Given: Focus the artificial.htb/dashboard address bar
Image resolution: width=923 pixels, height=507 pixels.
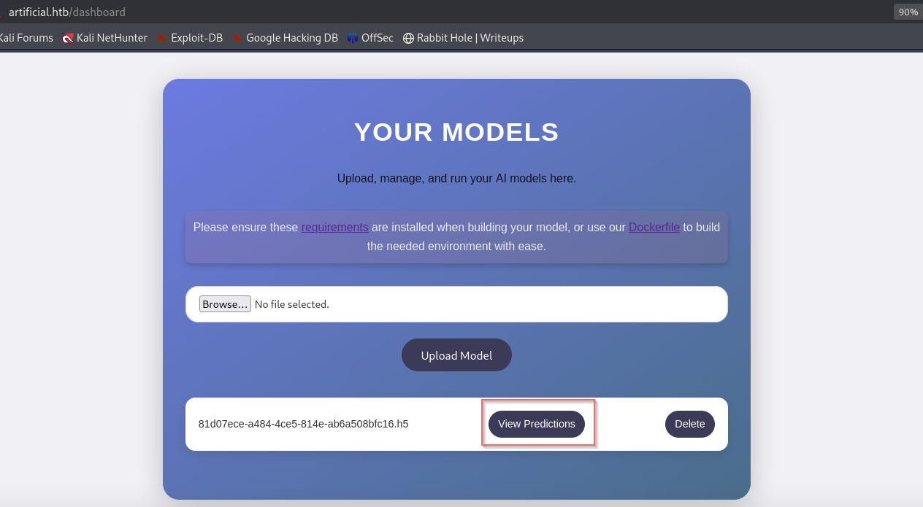Looking at the screenshot, I should tap(67, 12).
